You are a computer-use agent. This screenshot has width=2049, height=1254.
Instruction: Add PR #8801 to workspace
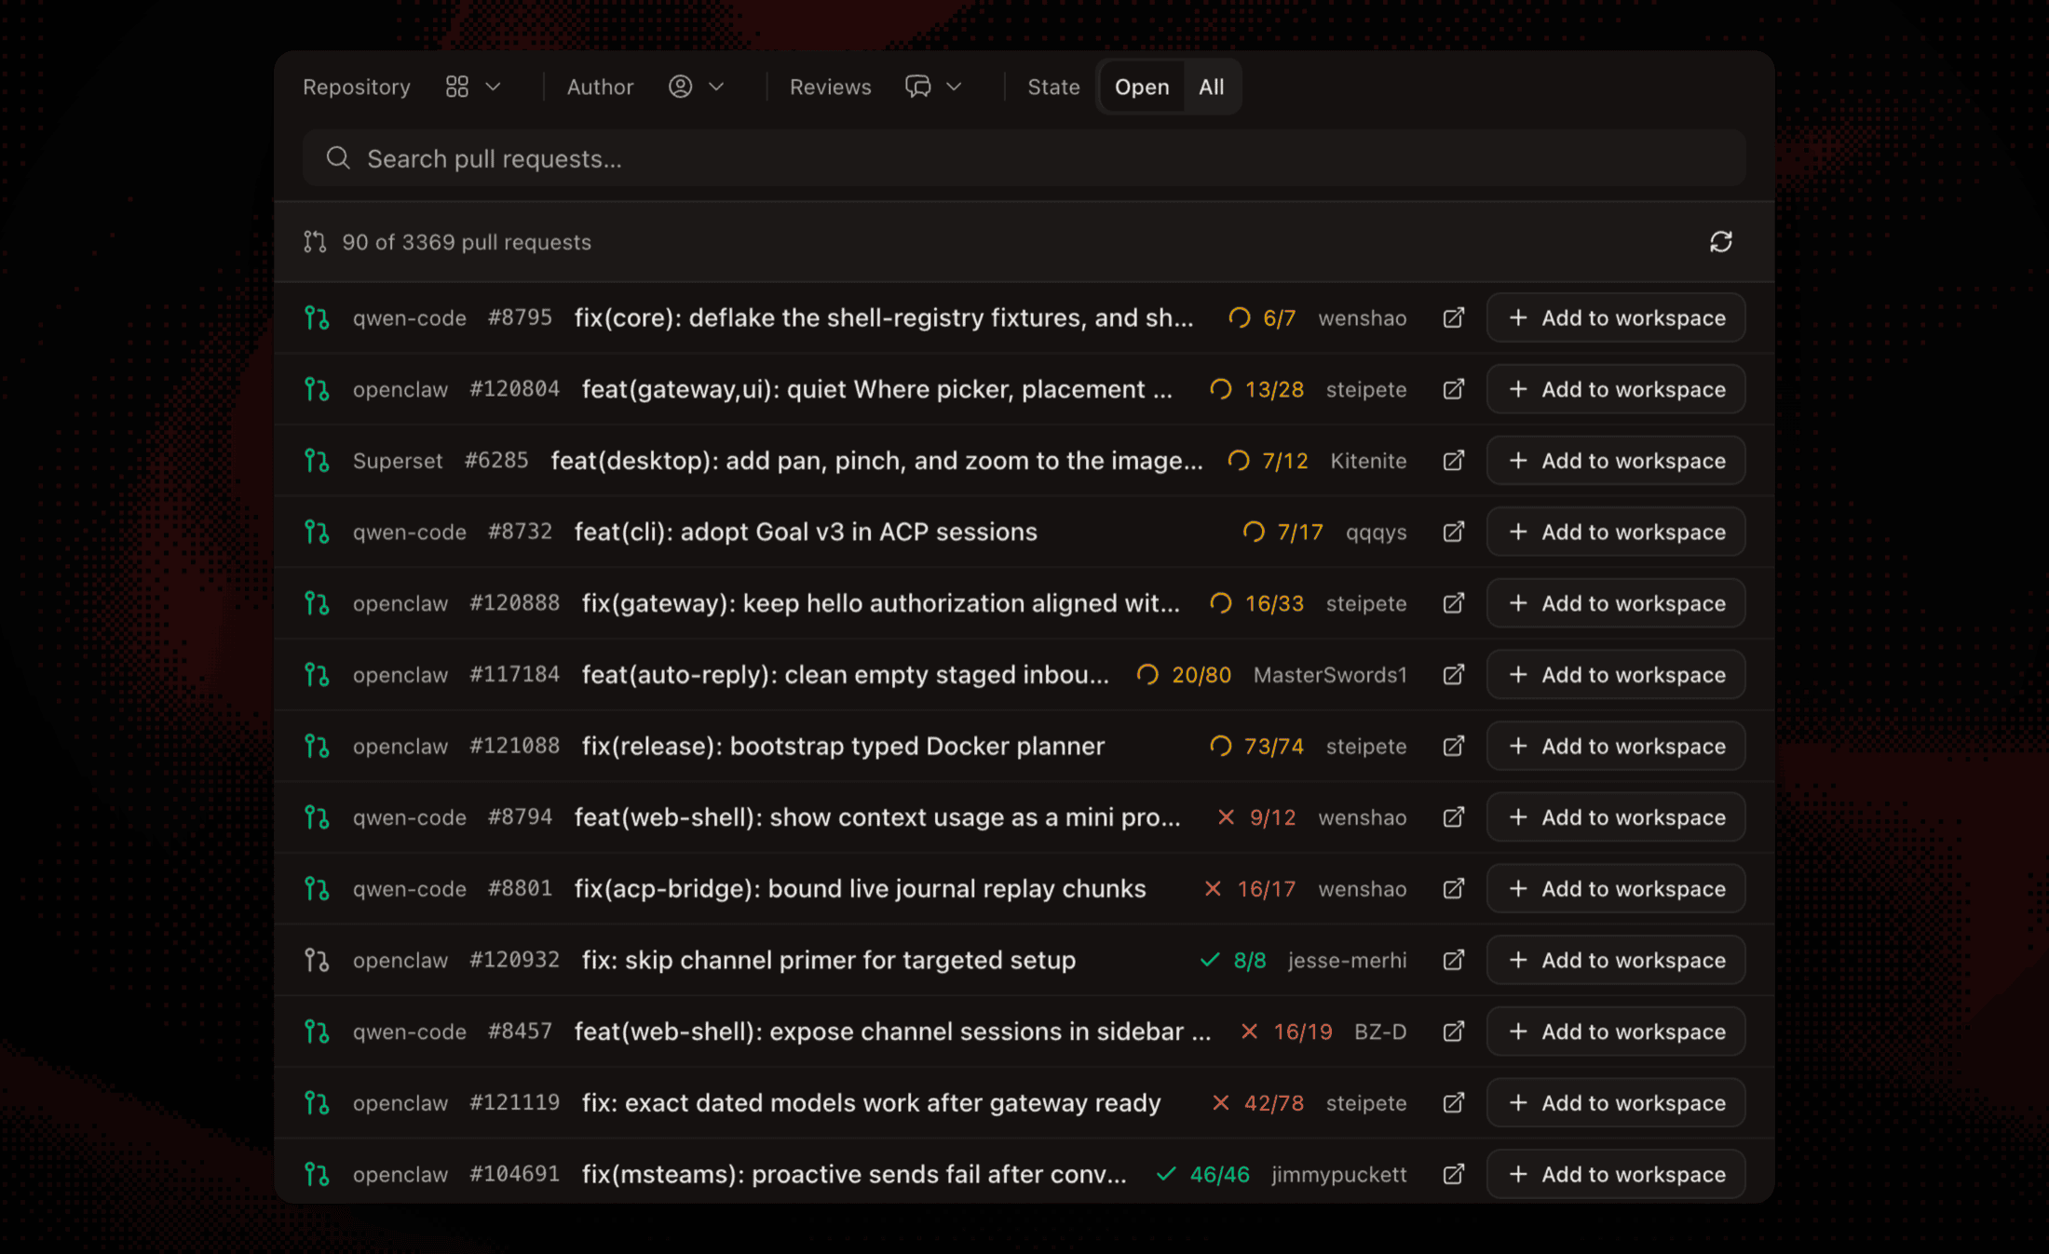pyautogui.click(x=1616, y=889)
